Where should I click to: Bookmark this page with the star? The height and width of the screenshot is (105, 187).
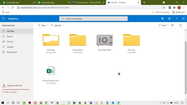click(x=164, y=8)
